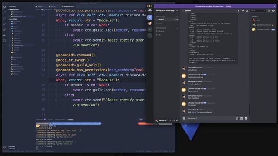
Task: Add a new text channel
Action: [177, 16]
